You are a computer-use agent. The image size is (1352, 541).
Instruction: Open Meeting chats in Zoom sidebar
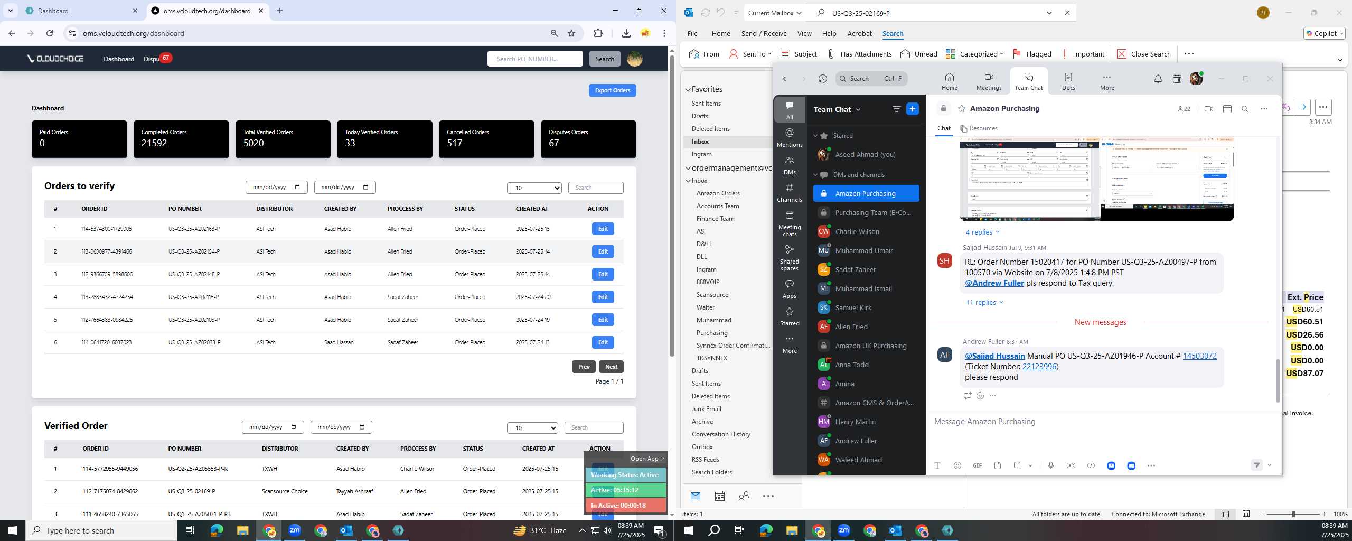click(x=790, y=223)
